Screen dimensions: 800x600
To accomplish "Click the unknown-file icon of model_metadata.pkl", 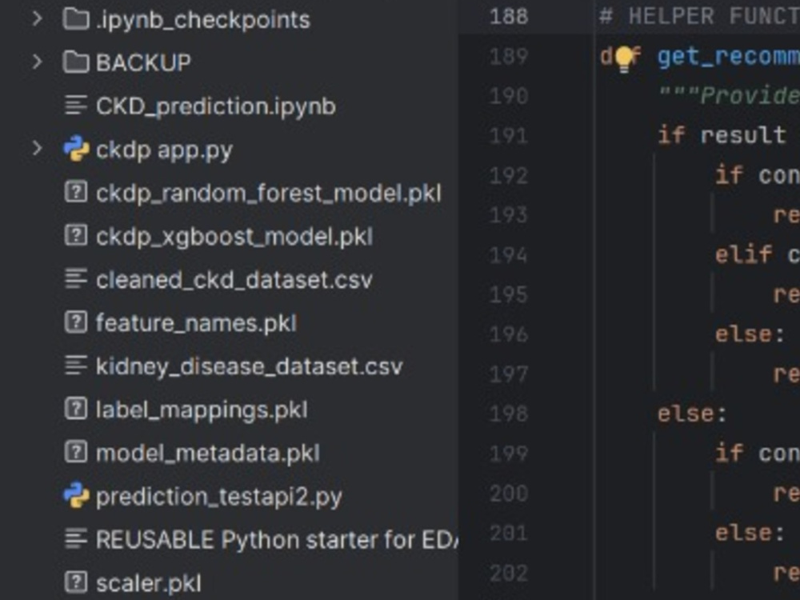I will 76,453.
